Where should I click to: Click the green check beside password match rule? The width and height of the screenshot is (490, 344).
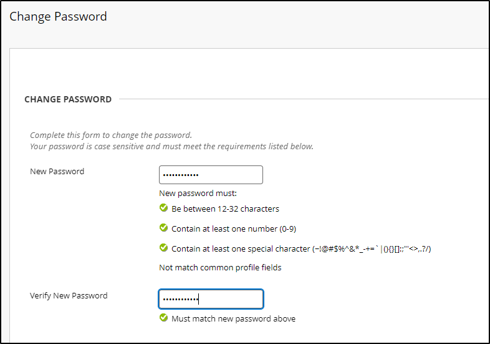[163, 318]
